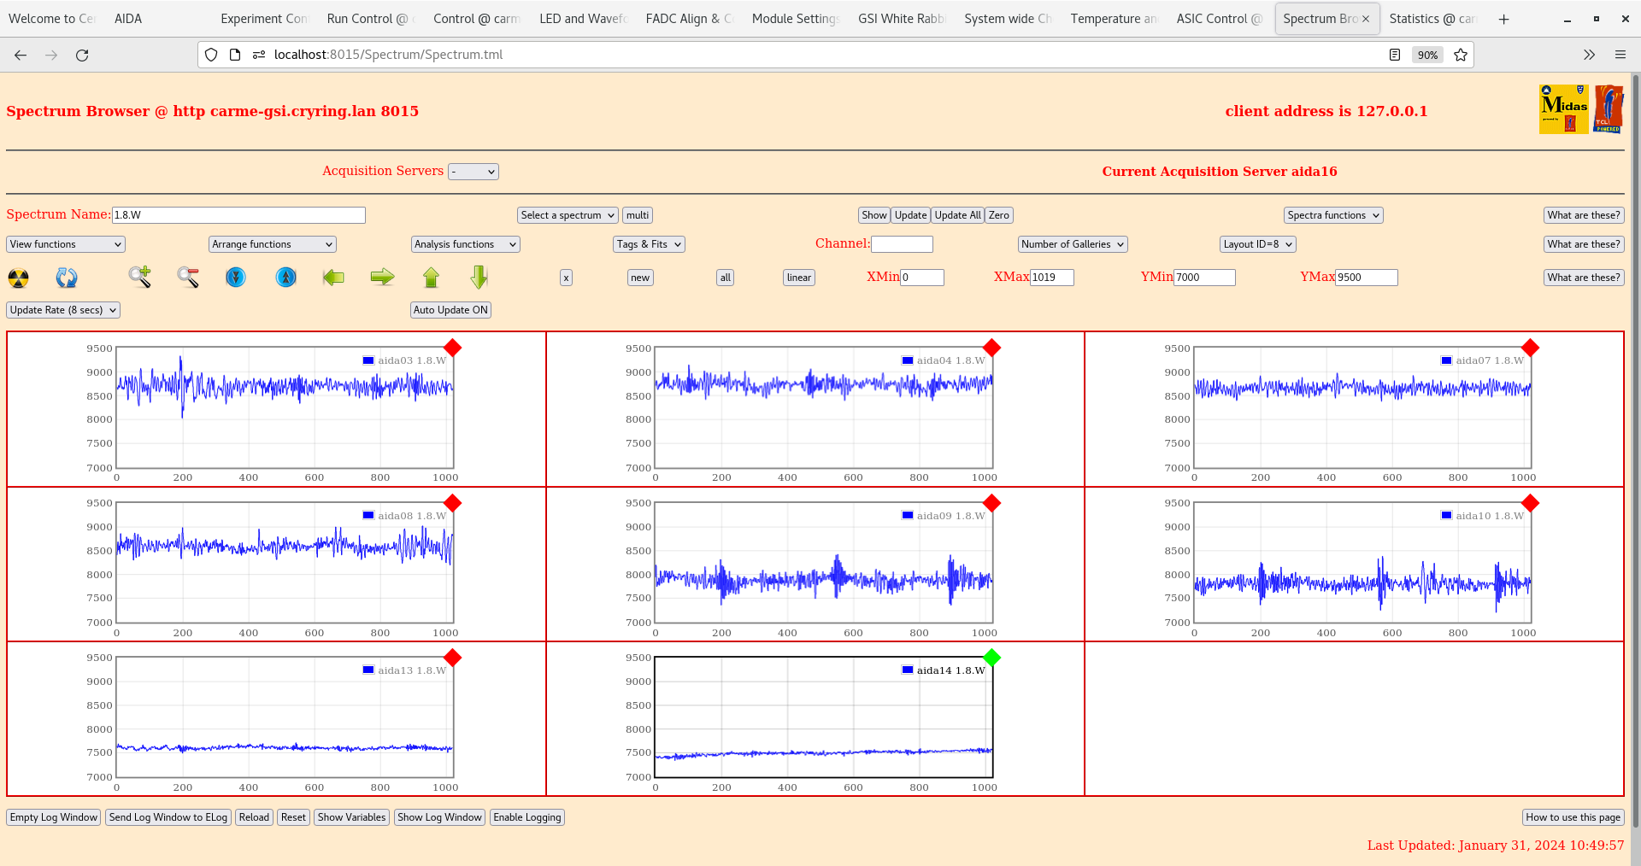Click the Show Log Window button
1641x866 pixels.
pyautogui.click(x=439, y=817)
